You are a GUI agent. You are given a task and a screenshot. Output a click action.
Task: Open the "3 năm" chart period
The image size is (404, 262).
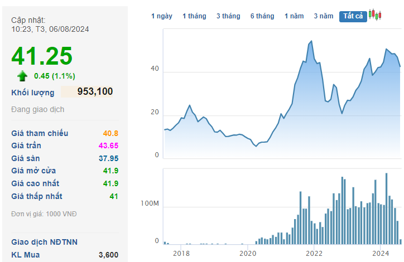tap(323, 16)
